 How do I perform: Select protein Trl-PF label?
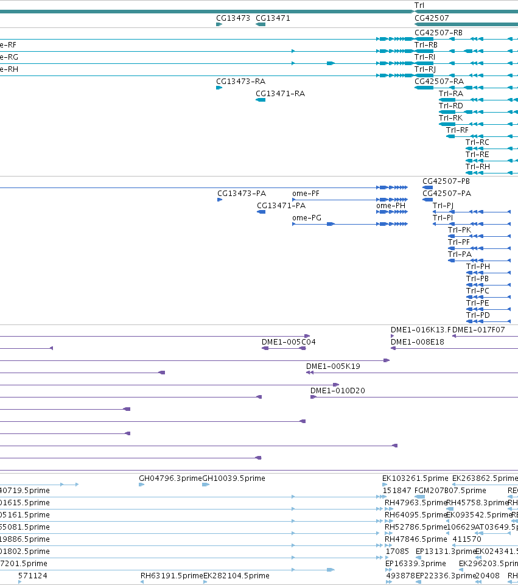tap(459, 242)
